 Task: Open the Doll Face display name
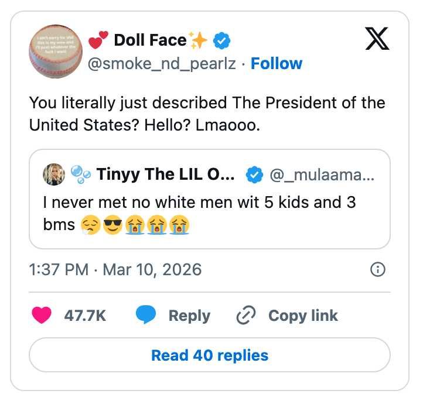149,40
